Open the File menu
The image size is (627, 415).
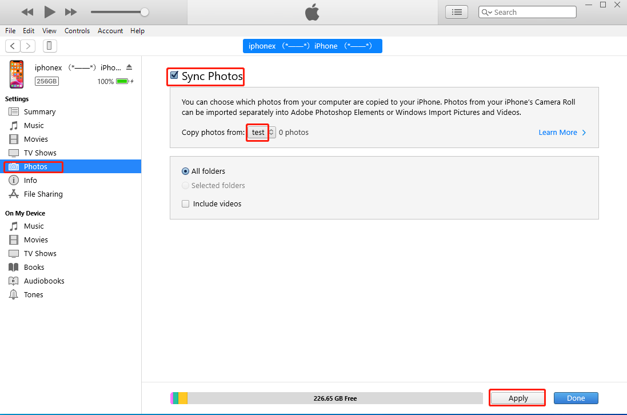[10, 31]
